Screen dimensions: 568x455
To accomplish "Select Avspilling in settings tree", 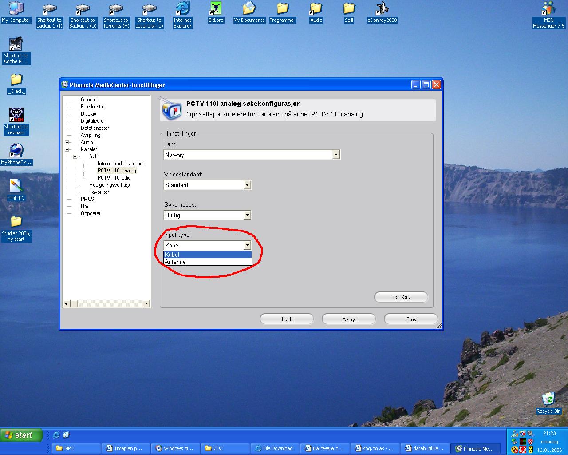I will point(91,135).
